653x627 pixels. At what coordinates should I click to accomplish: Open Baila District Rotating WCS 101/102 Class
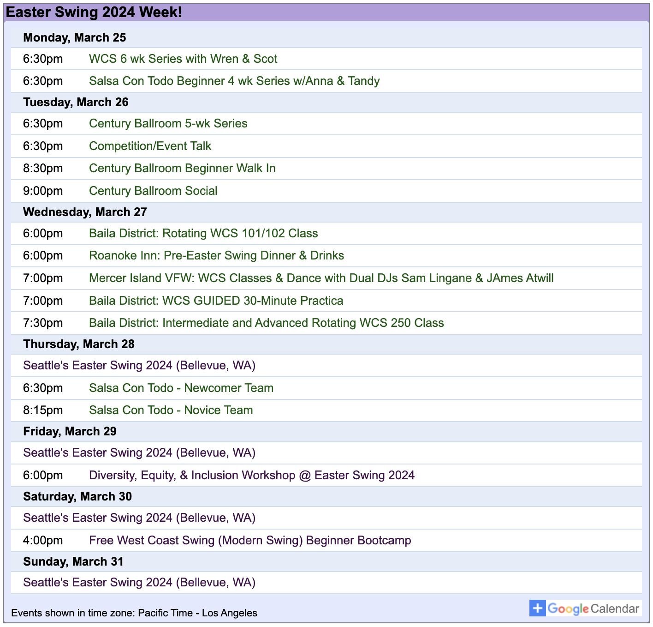tap(203, 233)
